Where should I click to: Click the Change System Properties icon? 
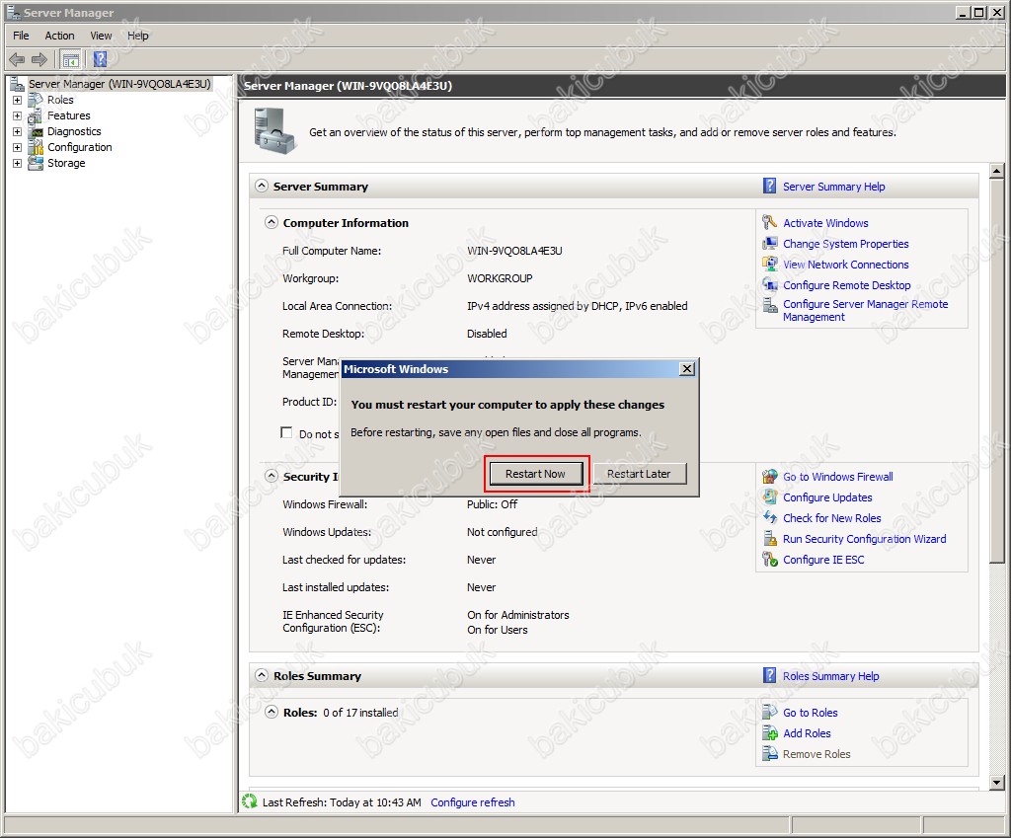tap(769, 243)
